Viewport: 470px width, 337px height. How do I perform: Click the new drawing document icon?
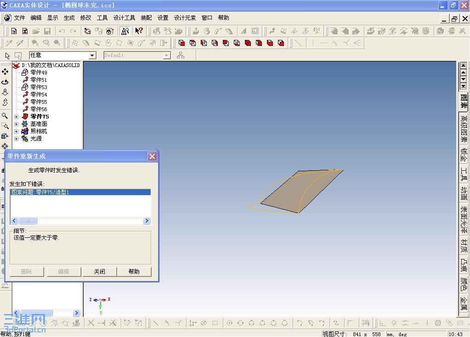coord(25,31)
